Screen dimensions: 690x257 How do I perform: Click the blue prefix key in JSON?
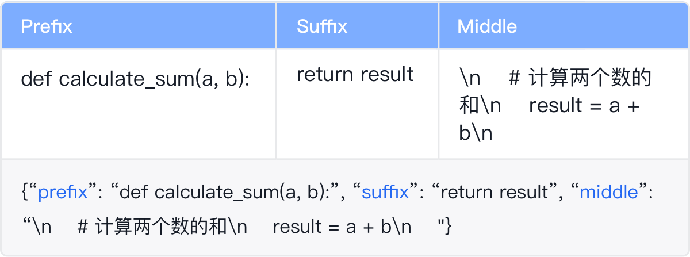point(63,192)
